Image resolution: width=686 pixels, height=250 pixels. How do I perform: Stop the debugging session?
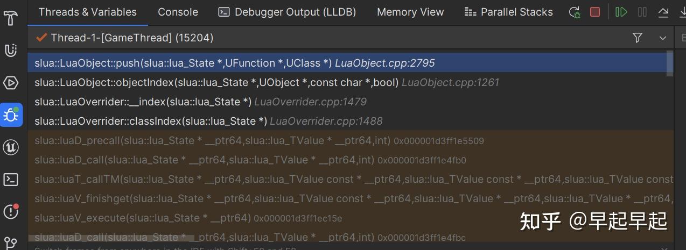click(x=595, y=12)
